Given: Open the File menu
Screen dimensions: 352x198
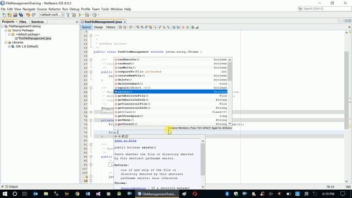Looking at the screenshot, I should pyautogui.click(x=3, y=9).
